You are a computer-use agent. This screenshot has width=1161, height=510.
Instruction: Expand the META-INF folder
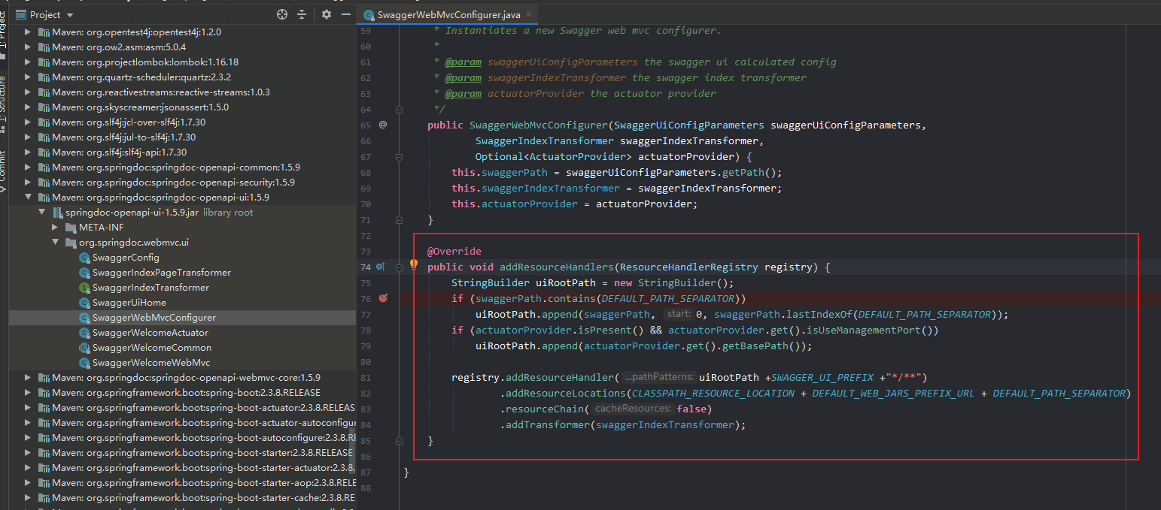click(56, 228)
